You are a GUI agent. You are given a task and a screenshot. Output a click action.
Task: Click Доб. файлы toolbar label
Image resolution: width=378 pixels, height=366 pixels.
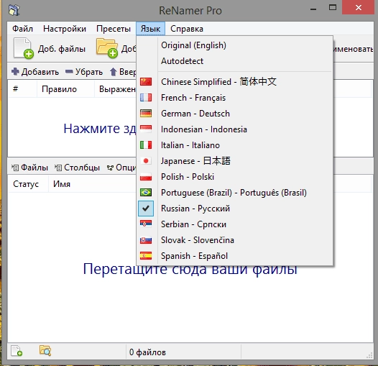click(x=62, y=49)
